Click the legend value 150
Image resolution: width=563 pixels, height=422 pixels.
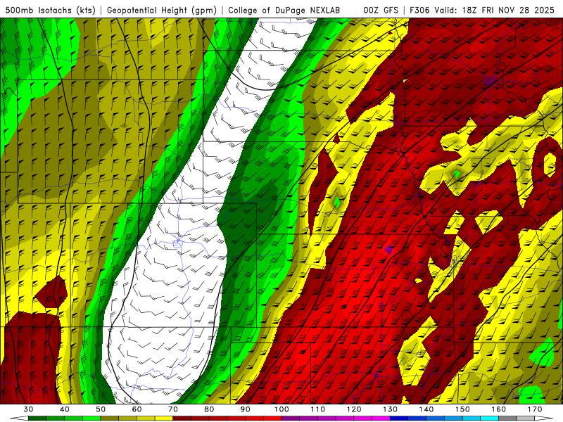463,409
